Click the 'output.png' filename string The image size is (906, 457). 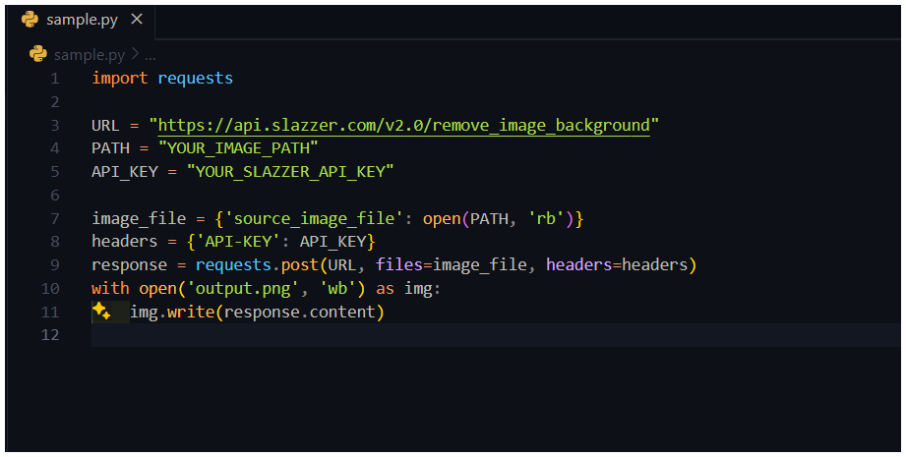pyautogui.click(x=243, y=289)
